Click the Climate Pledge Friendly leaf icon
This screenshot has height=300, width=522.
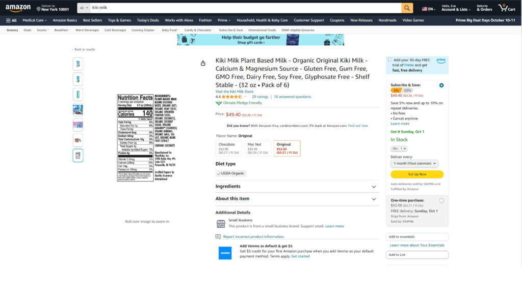[218, 103]
